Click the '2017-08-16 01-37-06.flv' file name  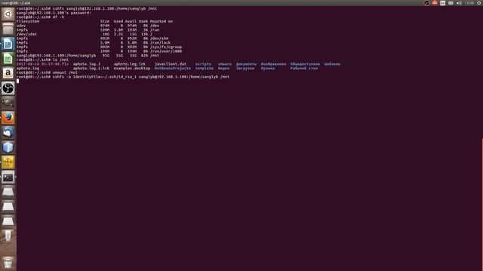[x=42, y=64]
